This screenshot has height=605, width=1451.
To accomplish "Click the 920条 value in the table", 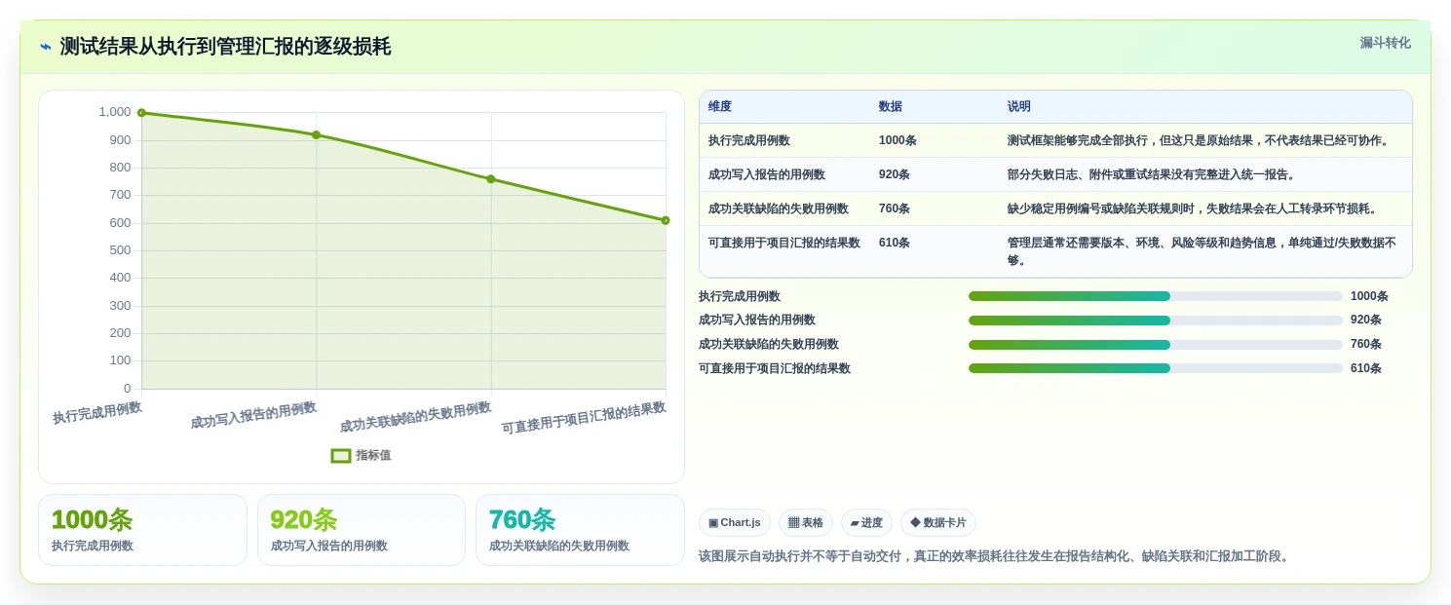I will [895, 174].
